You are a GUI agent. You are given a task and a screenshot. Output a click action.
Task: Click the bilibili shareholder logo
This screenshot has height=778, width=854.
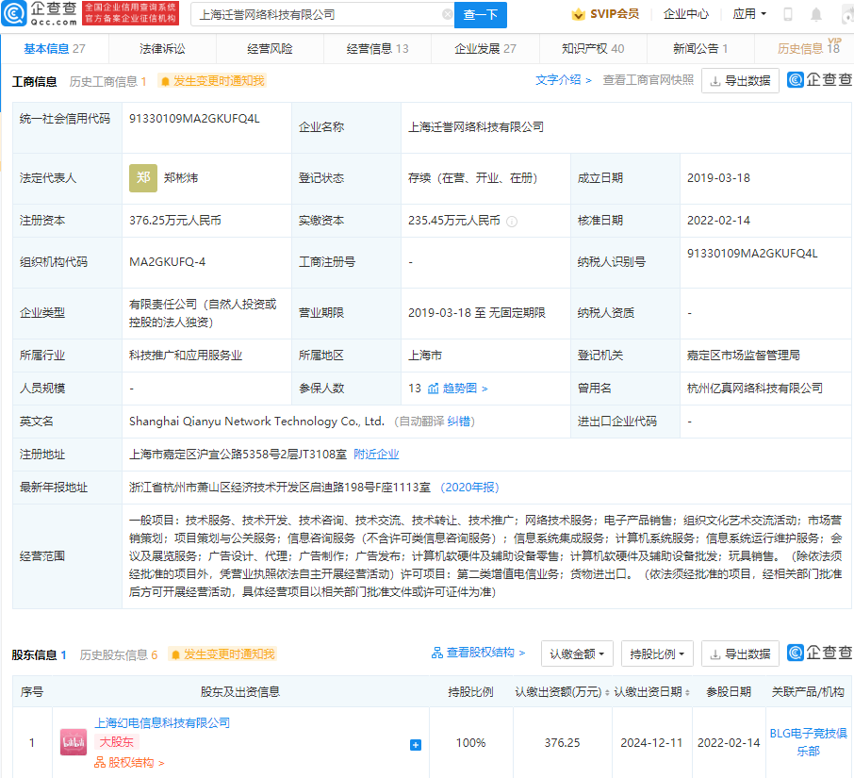[74, 742]
